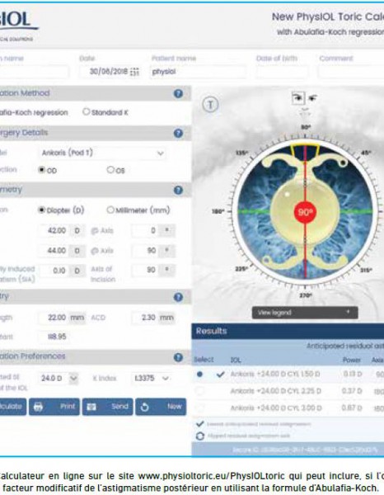Screen dimensions: 384x495
Task: Click the eye orientation icon above diagram
Action: coord(298,98)
